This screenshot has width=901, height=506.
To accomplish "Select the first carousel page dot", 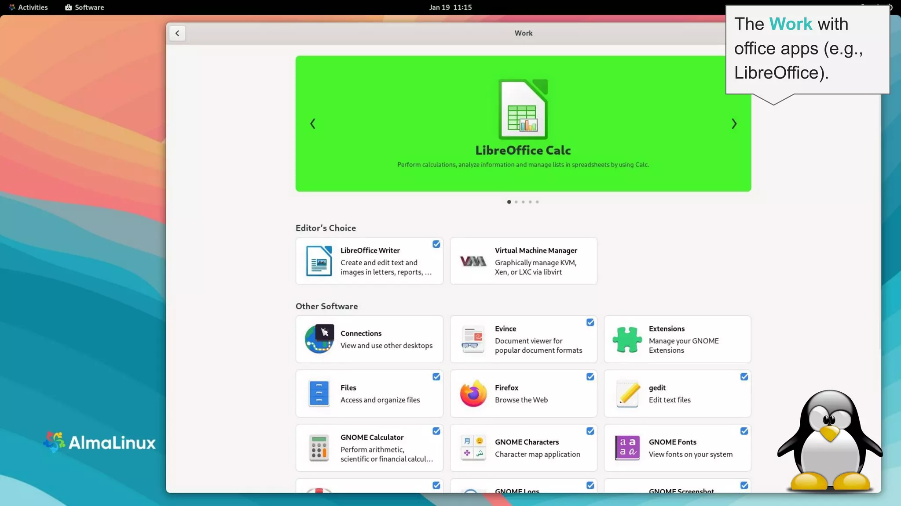I will pos(509,202).
